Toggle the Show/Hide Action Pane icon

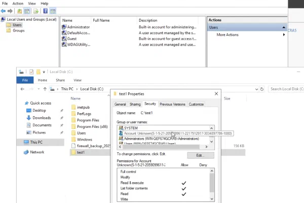click(x=53, y=11)
